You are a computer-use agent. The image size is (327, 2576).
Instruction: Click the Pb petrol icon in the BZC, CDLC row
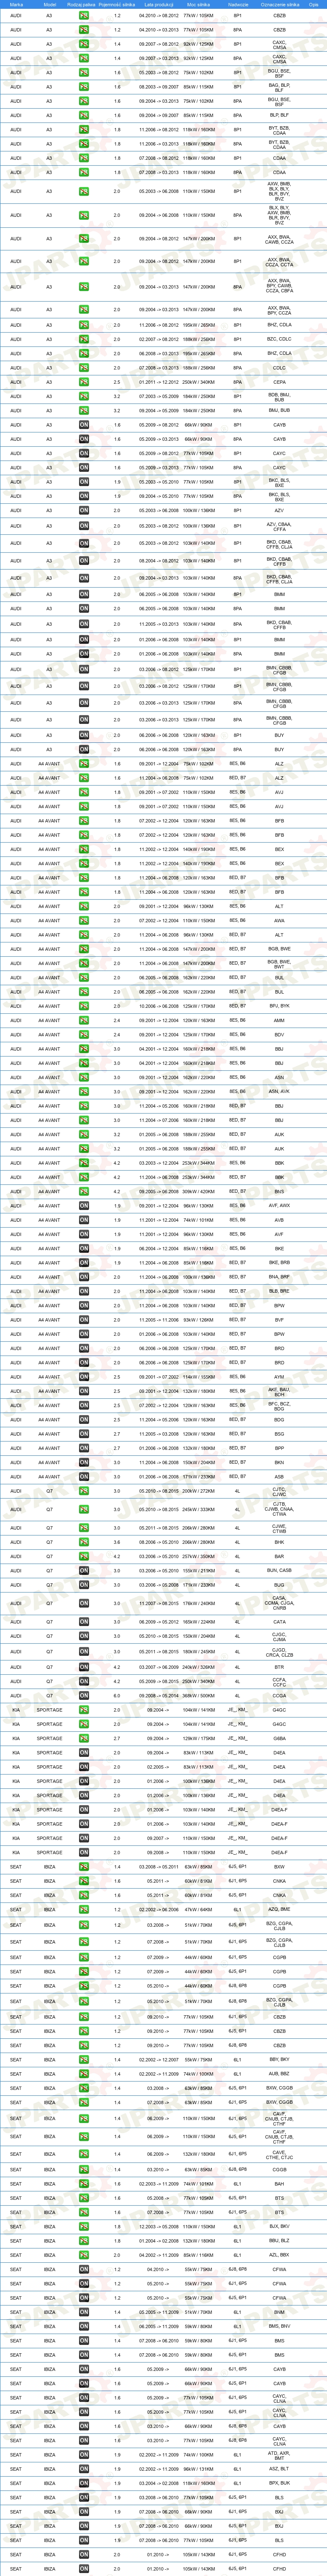(84, 339)
